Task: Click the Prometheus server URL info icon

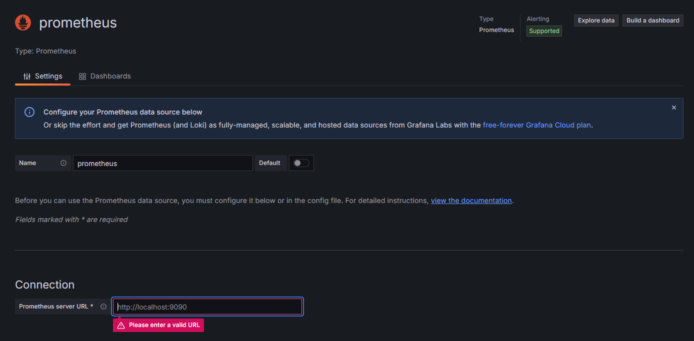Action: [x=103, y=306]
